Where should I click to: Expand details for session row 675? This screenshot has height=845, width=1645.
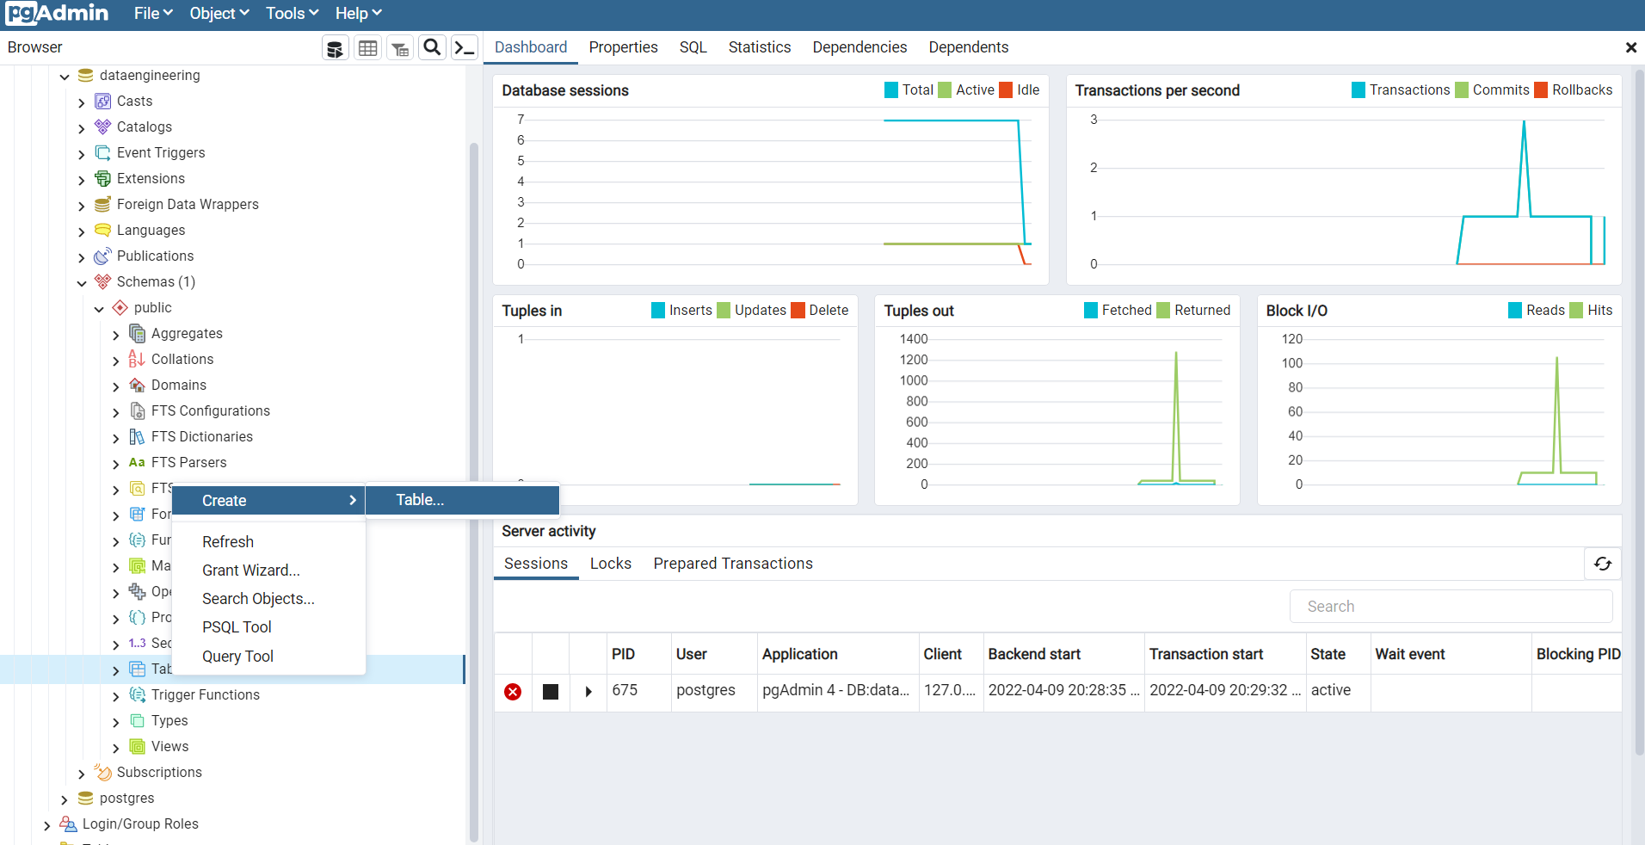588,692
